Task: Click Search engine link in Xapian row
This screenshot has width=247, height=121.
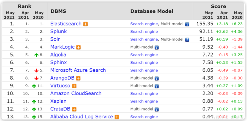Action: pos(144,101)
